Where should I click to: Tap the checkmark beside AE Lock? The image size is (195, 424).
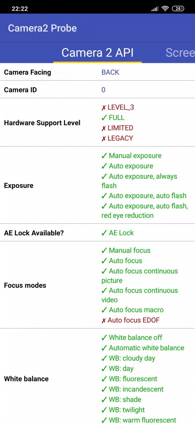click(104, 233)
